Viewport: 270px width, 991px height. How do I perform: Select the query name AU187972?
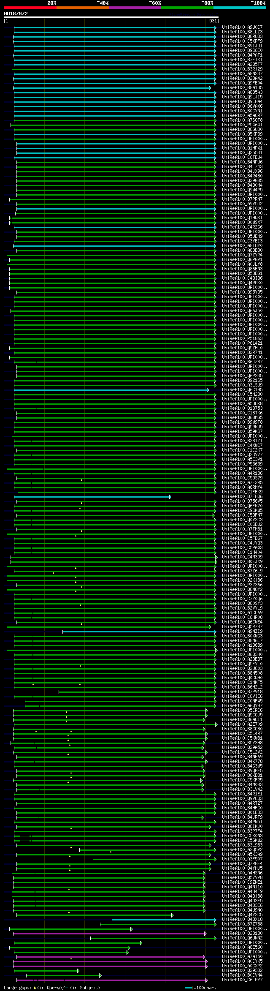16,14
